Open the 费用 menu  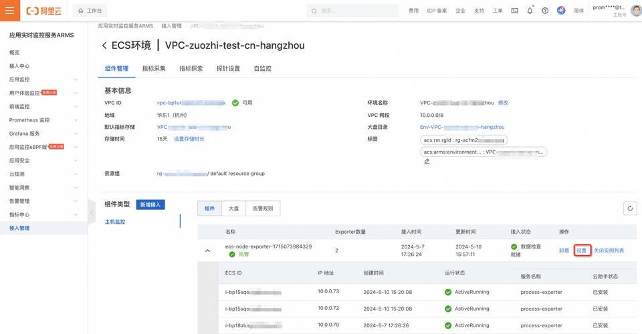click(413, 11)
